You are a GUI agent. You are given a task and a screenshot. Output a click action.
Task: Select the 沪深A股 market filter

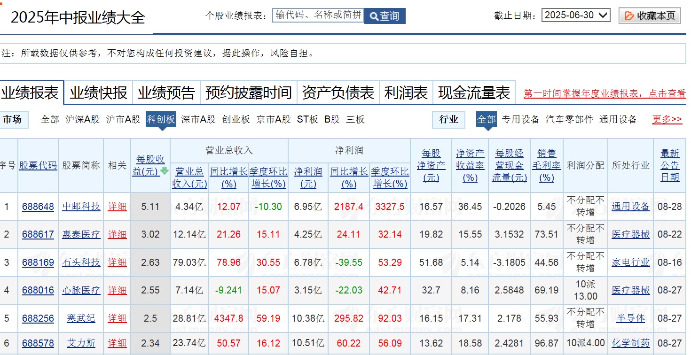83,119
